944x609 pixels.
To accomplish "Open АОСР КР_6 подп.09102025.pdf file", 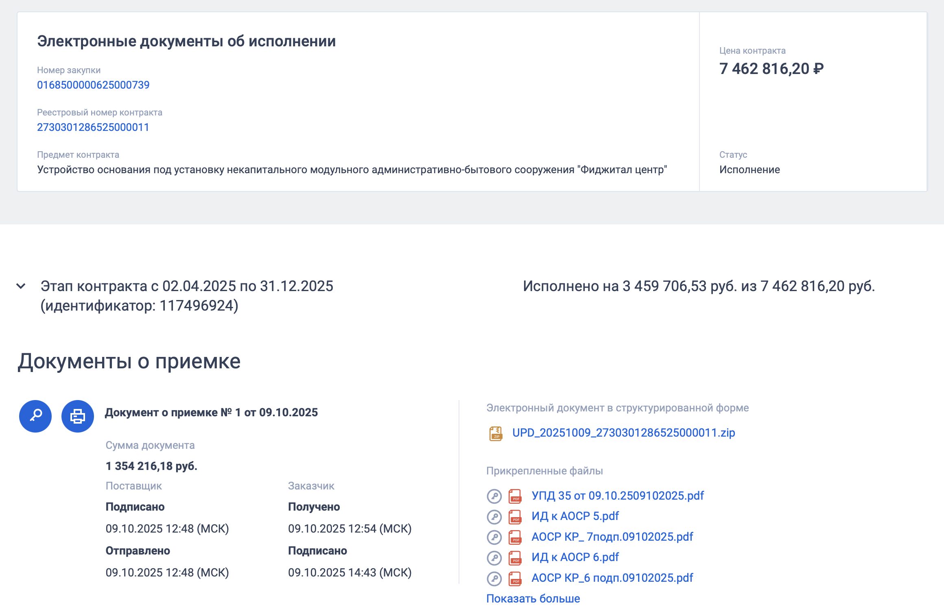I will click(612, 578).
